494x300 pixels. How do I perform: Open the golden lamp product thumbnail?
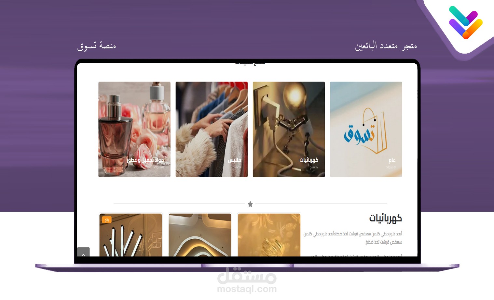(269, 235)
